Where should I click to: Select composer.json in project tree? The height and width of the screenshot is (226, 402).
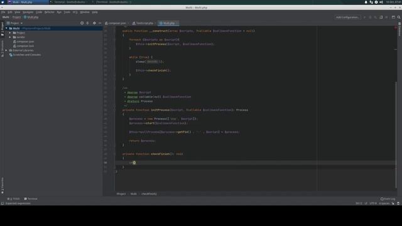25,41
